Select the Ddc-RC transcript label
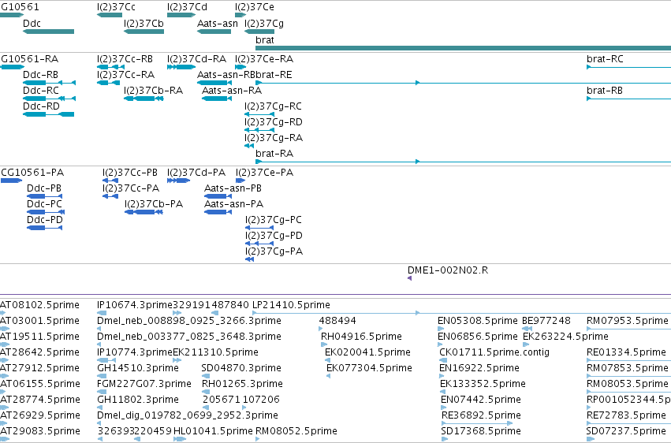Image resolution: width=671 pixels, height=443 pixels. (x=41, y=91)
